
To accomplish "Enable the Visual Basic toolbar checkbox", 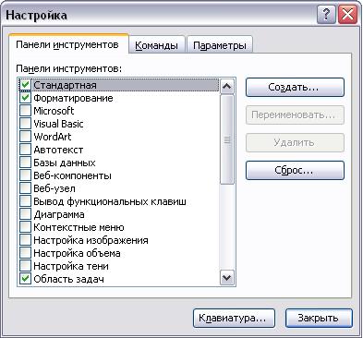I will click(25, 124).
